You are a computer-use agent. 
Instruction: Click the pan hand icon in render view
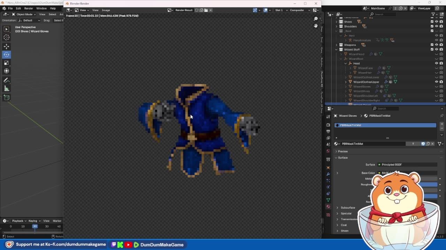point(316,26)
